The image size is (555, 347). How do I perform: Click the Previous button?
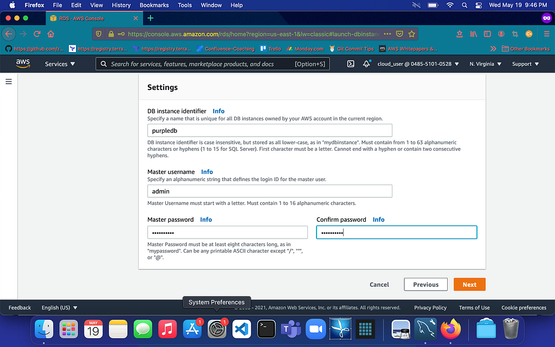(425, 284)
